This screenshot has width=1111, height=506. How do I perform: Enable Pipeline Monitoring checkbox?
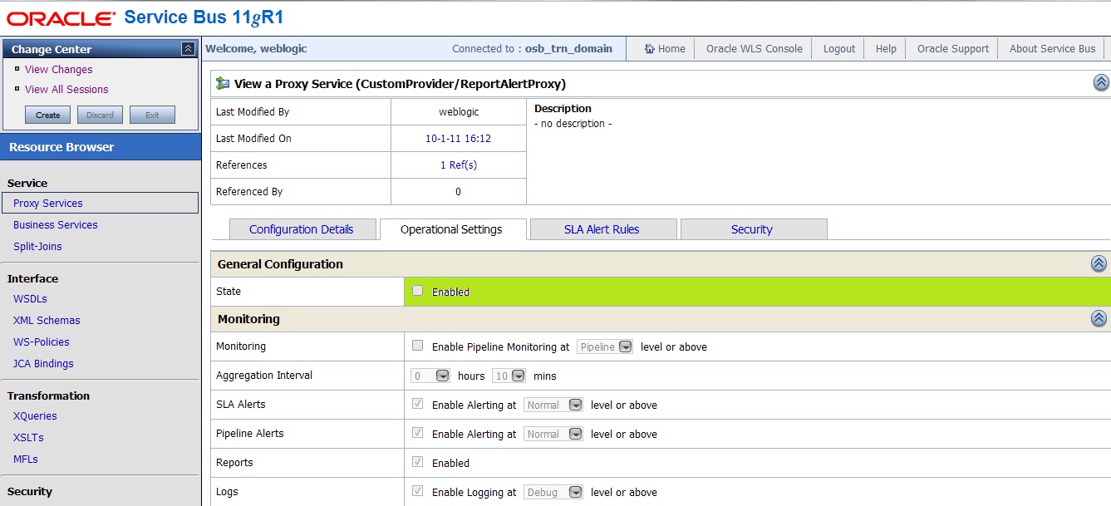coord(418,346)
